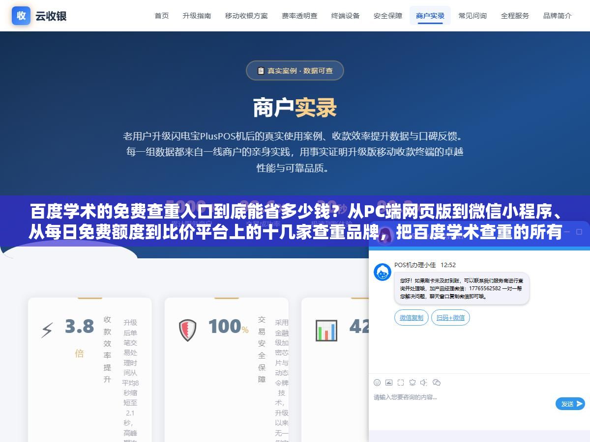The width and height of the screenshot is (590, 442).
Task: Click the 100% statistic value
Action: [228, 327]
